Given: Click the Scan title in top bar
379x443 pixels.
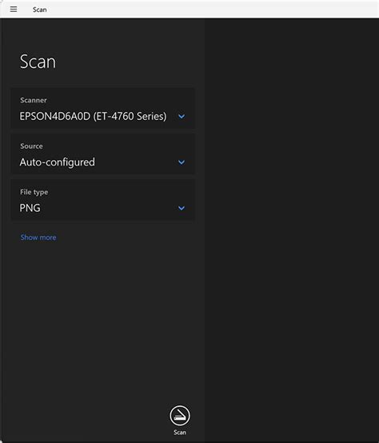Looking at the screenshot, I should click(x=39, y=10).
